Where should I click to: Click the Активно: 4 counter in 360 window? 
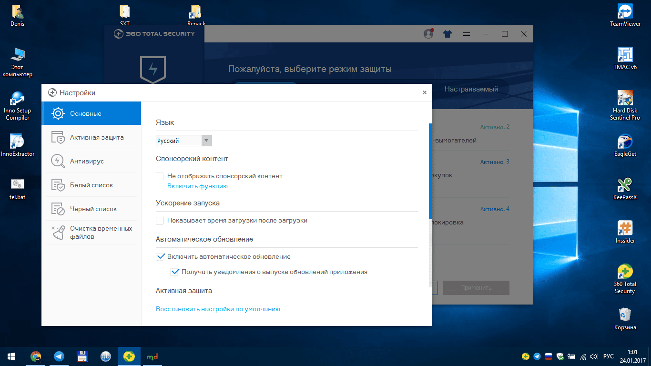(x=495, y=209)
